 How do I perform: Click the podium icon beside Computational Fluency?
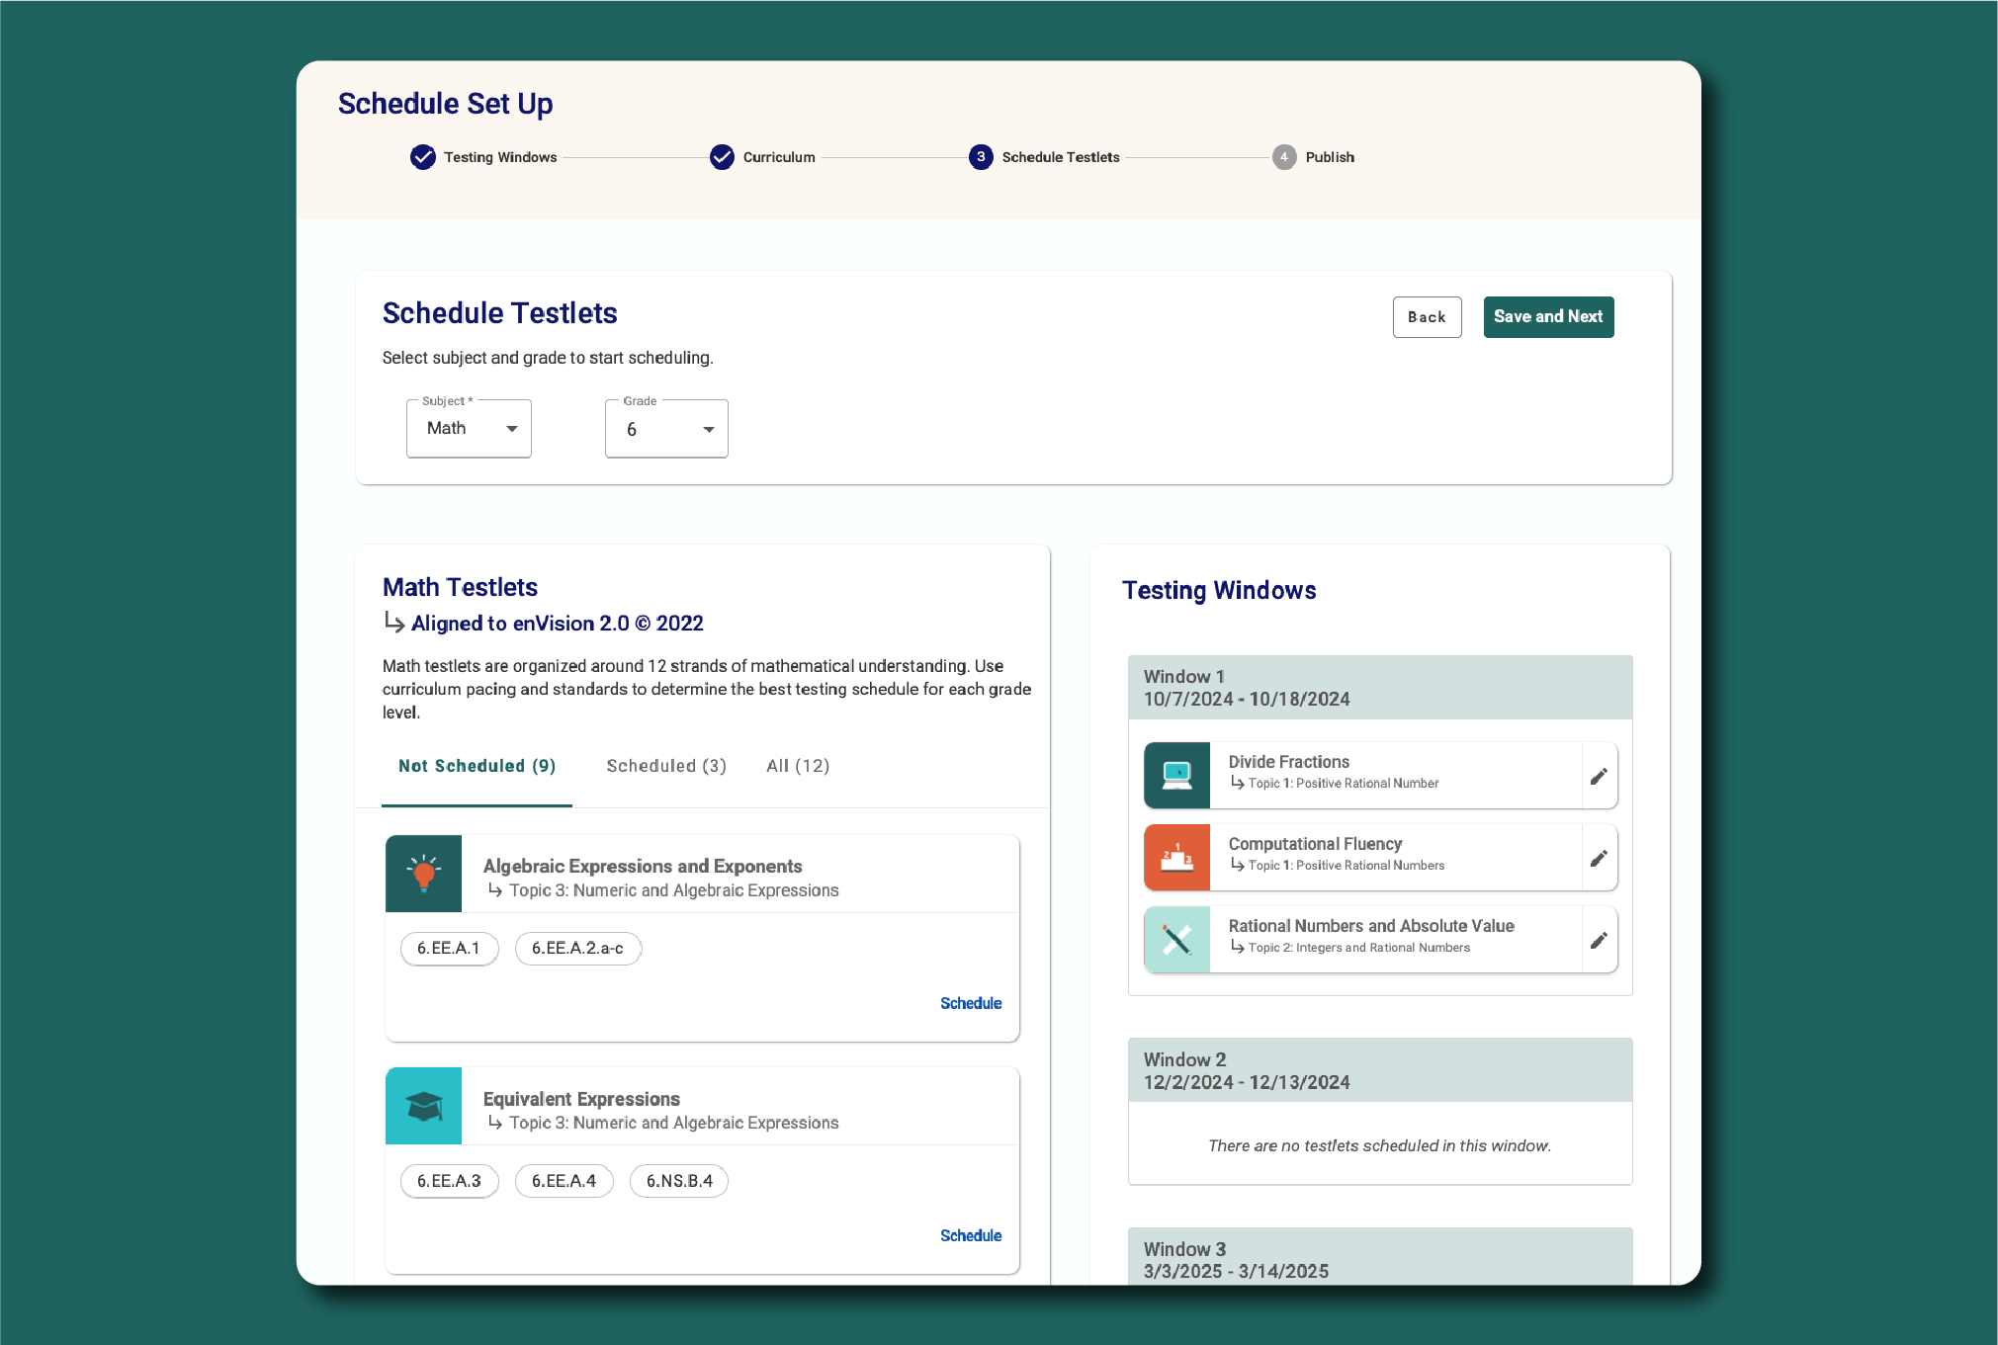click(x=1176, y=858)
